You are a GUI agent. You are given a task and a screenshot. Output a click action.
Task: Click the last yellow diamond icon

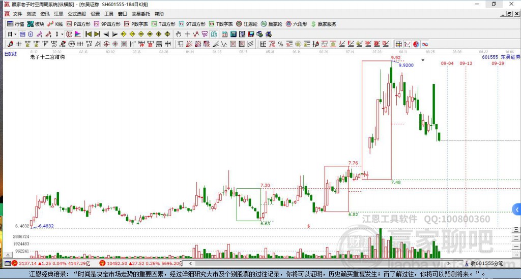tap(167, 34)
